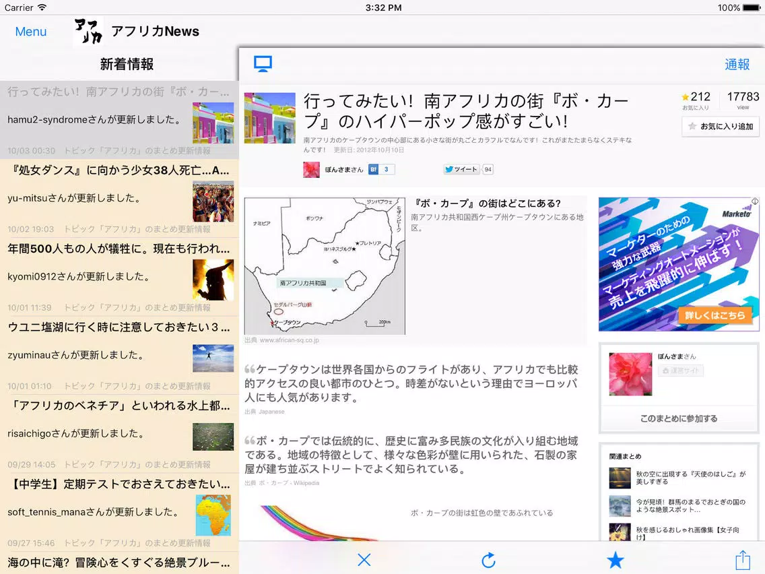Screen dimensions: 765x574
Task: Click the tweet count 94 badge
Action: click(488, 169)
